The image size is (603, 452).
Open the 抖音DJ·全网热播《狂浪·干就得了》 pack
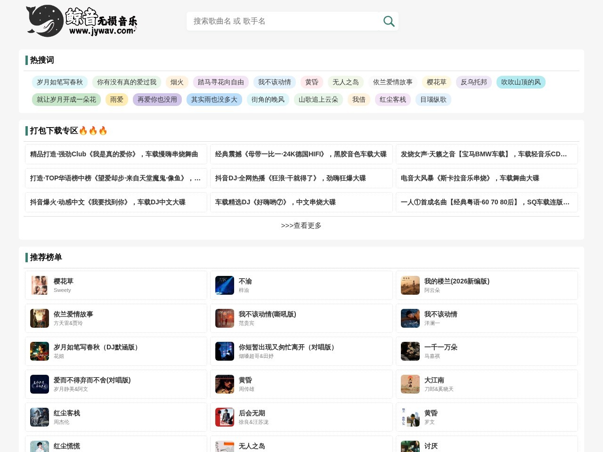tap(301, 178)
